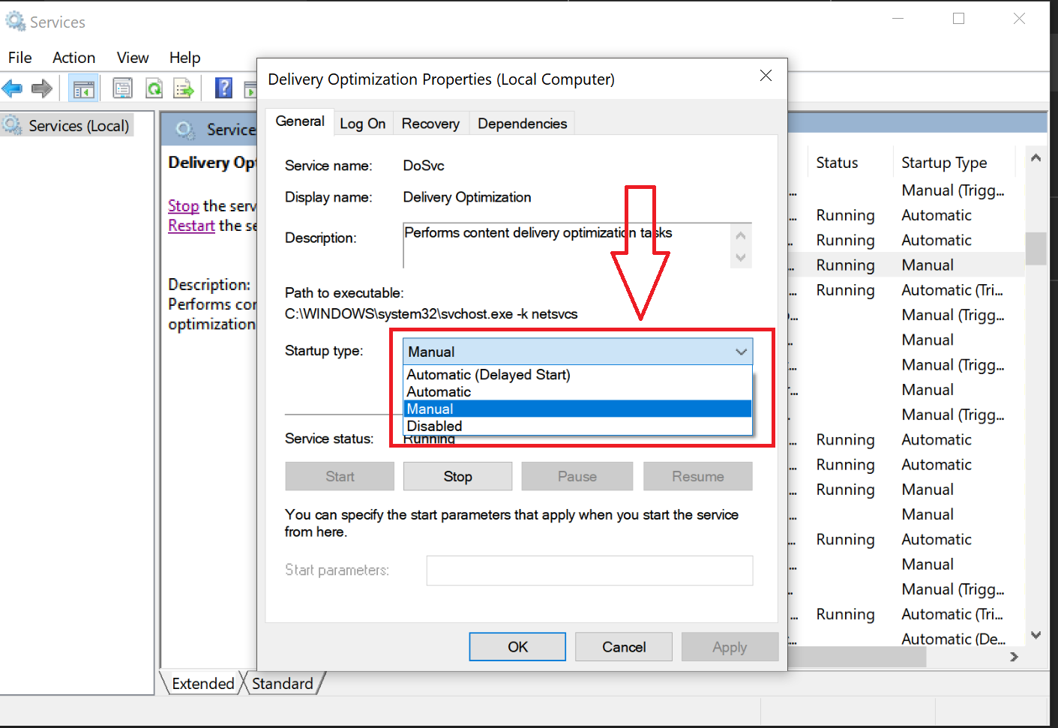
Task: Click the Automatic (De... startup type cell
Action: pyautogui.click(x=953, y=640)
